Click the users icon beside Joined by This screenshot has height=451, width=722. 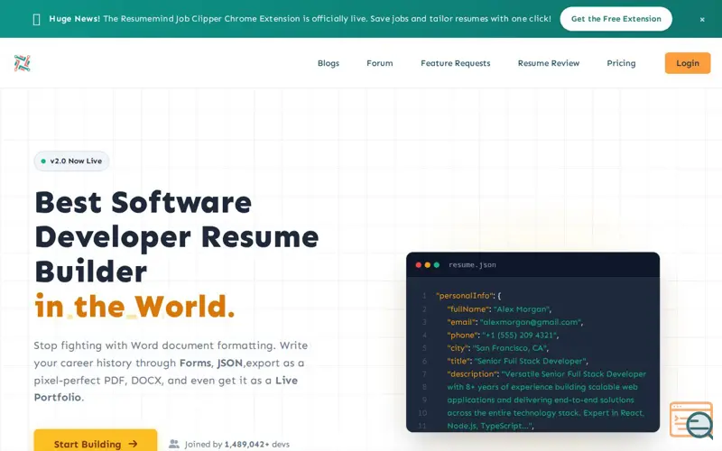[174, 444]
